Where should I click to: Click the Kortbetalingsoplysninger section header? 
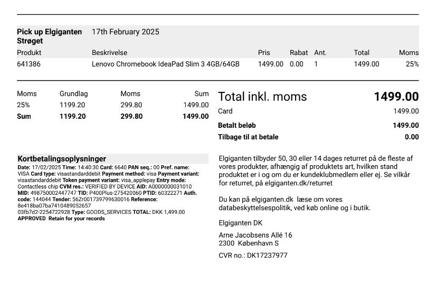tap(62, 159)
